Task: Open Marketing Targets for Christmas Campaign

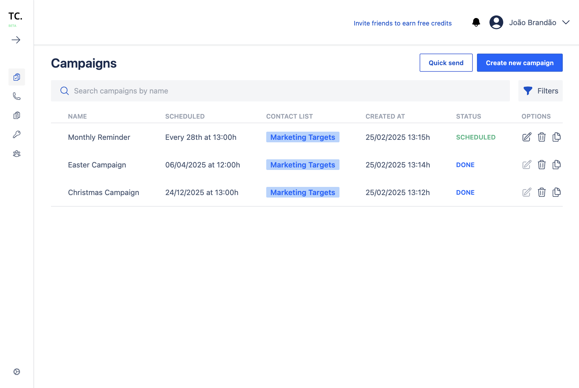Action: [x=303, y=192]
